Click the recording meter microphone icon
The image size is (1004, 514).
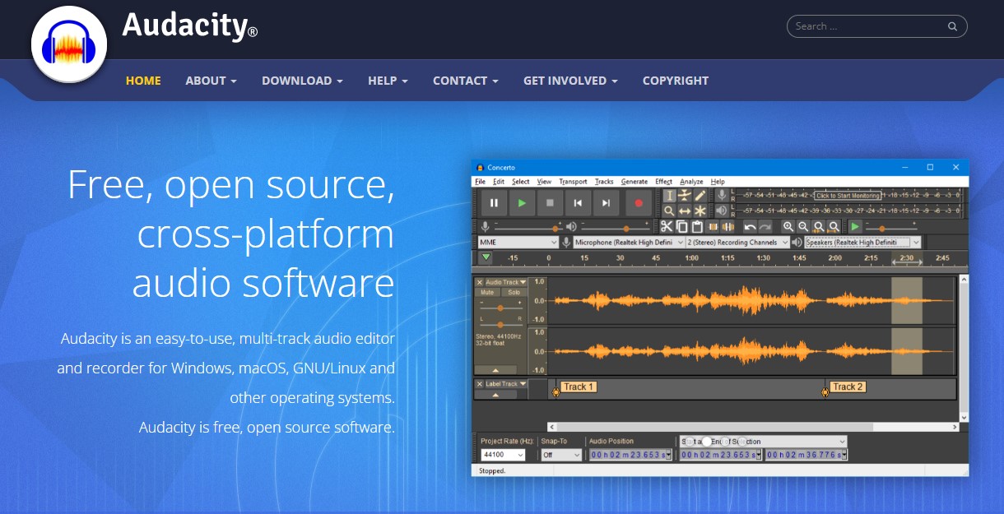(722, 195)
